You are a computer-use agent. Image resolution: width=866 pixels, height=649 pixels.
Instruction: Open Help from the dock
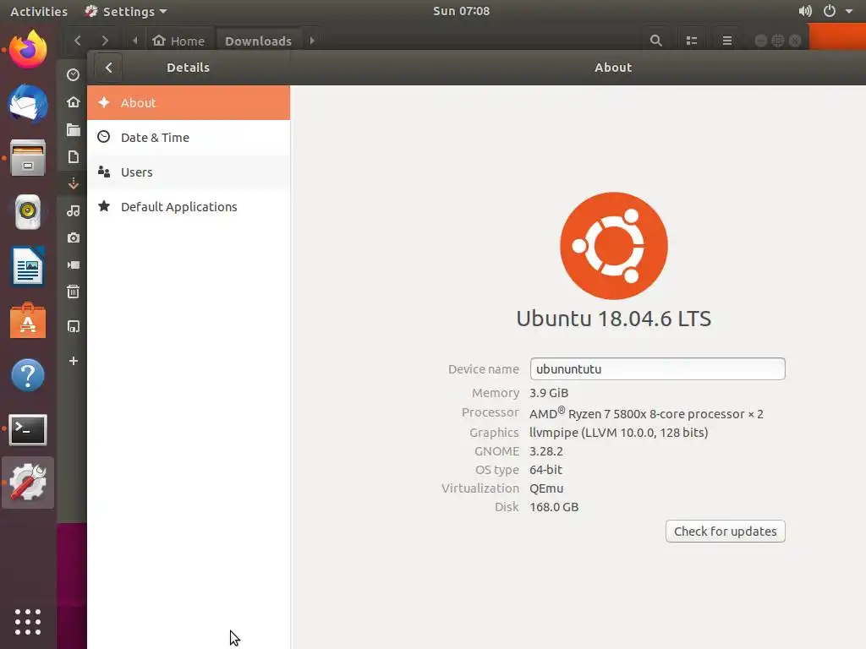coord(28,374)
